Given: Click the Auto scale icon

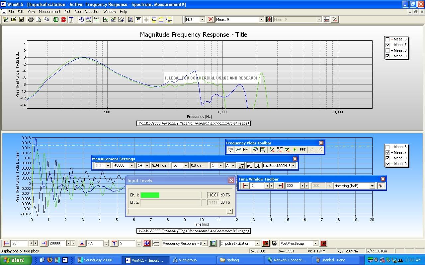Looking at the screenshot, I should pos(96,20).
